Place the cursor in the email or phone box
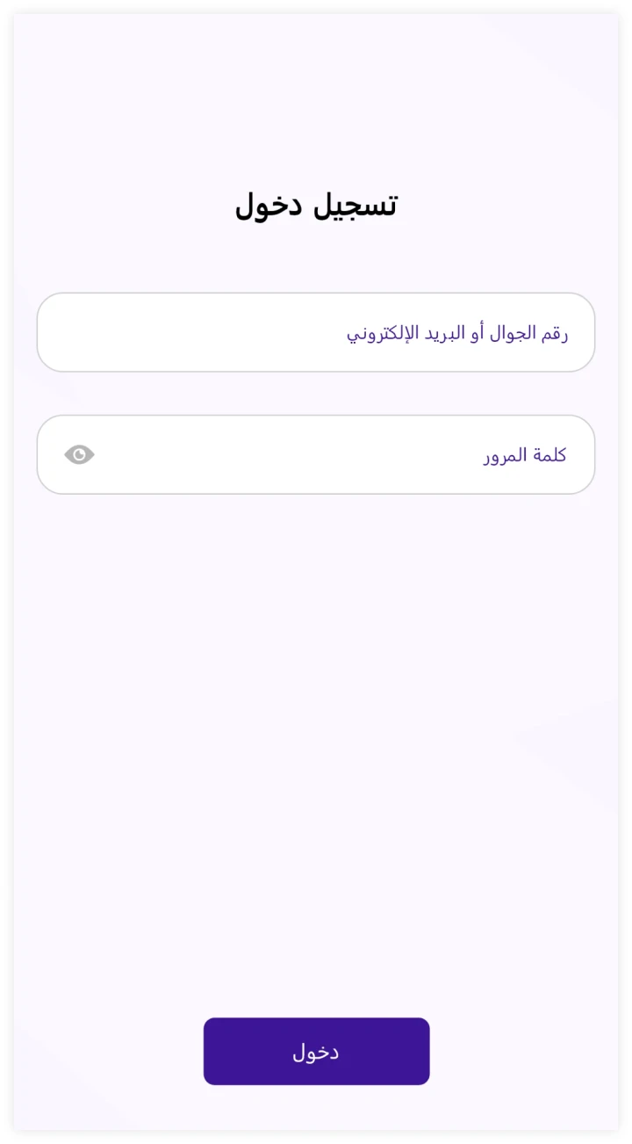 [316, 332]
